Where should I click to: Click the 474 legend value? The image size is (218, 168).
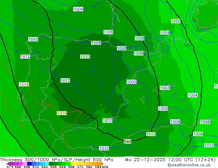coord(10,167)
